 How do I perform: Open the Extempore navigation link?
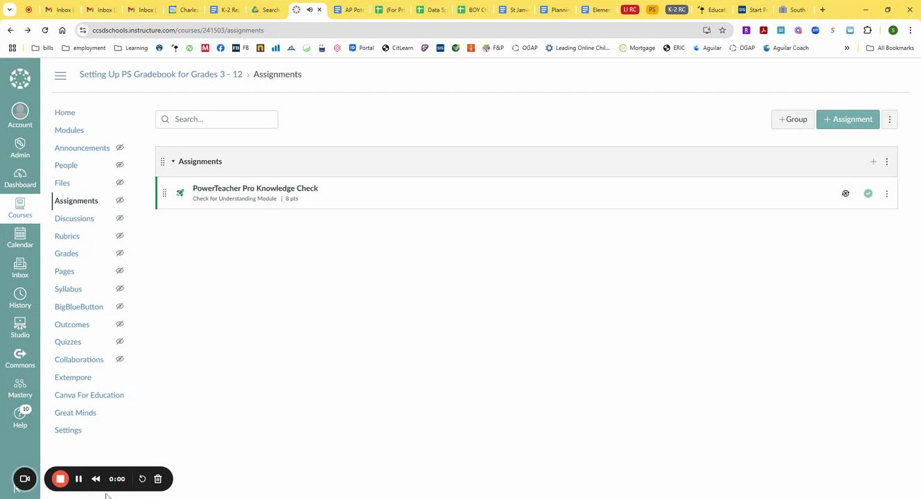tap(73, 378)
